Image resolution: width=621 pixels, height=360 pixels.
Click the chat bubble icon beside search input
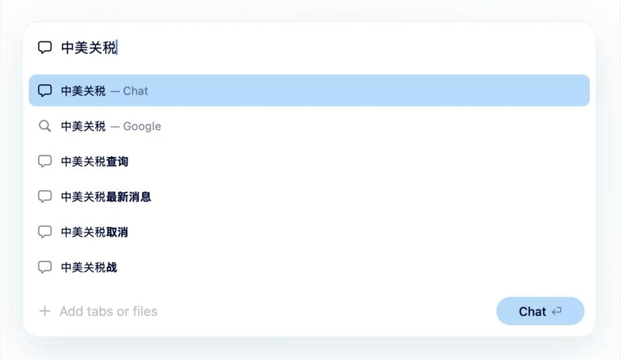click(x=45, y=48)
